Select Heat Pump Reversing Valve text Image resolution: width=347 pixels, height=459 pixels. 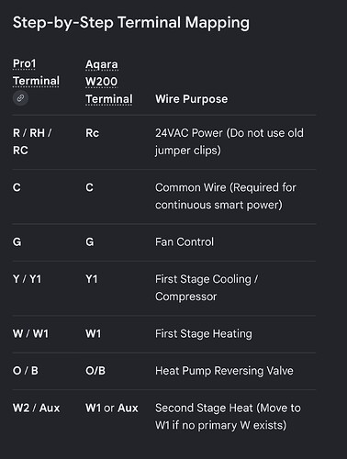point(224,371)
